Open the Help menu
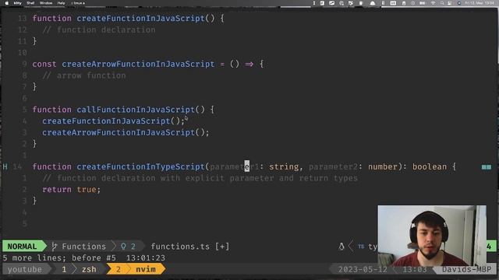 coord(61,3)
